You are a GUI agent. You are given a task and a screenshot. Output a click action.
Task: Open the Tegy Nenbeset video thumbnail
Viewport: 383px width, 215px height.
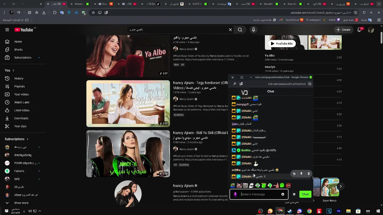pyautogui.click(x=128, y=104)
